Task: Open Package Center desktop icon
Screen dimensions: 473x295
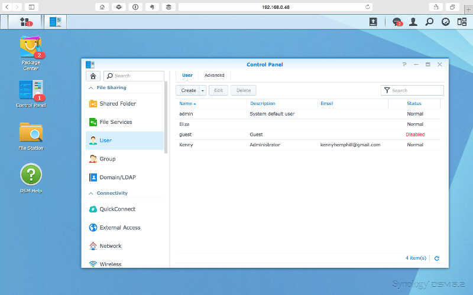Action: [x=31, y=53]
